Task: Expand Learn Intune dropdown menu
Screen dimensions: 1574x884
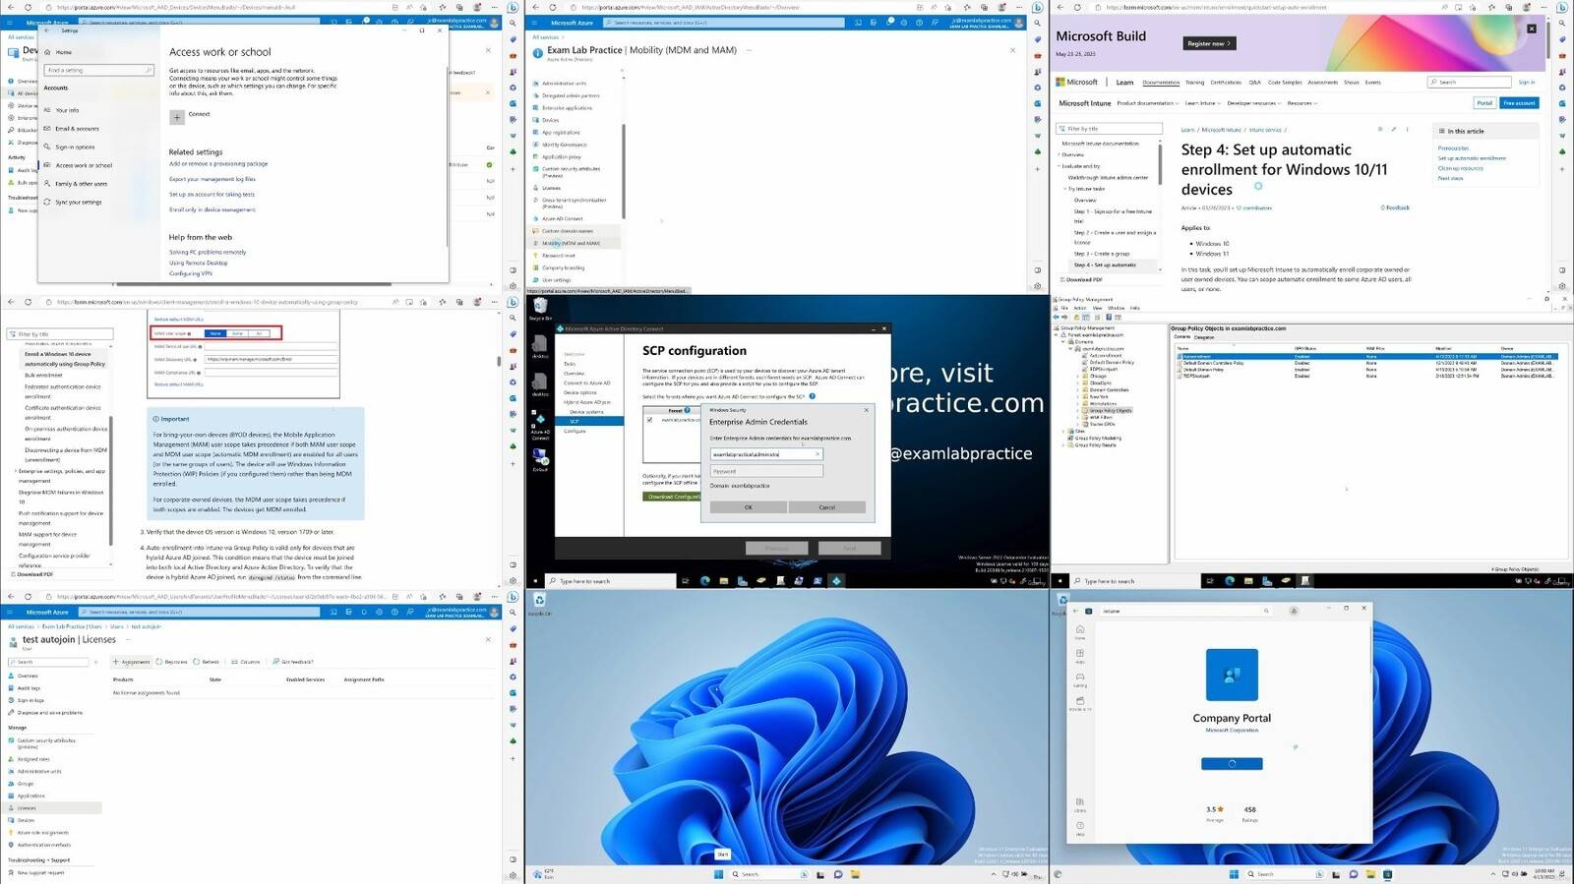Action: 1202,103
